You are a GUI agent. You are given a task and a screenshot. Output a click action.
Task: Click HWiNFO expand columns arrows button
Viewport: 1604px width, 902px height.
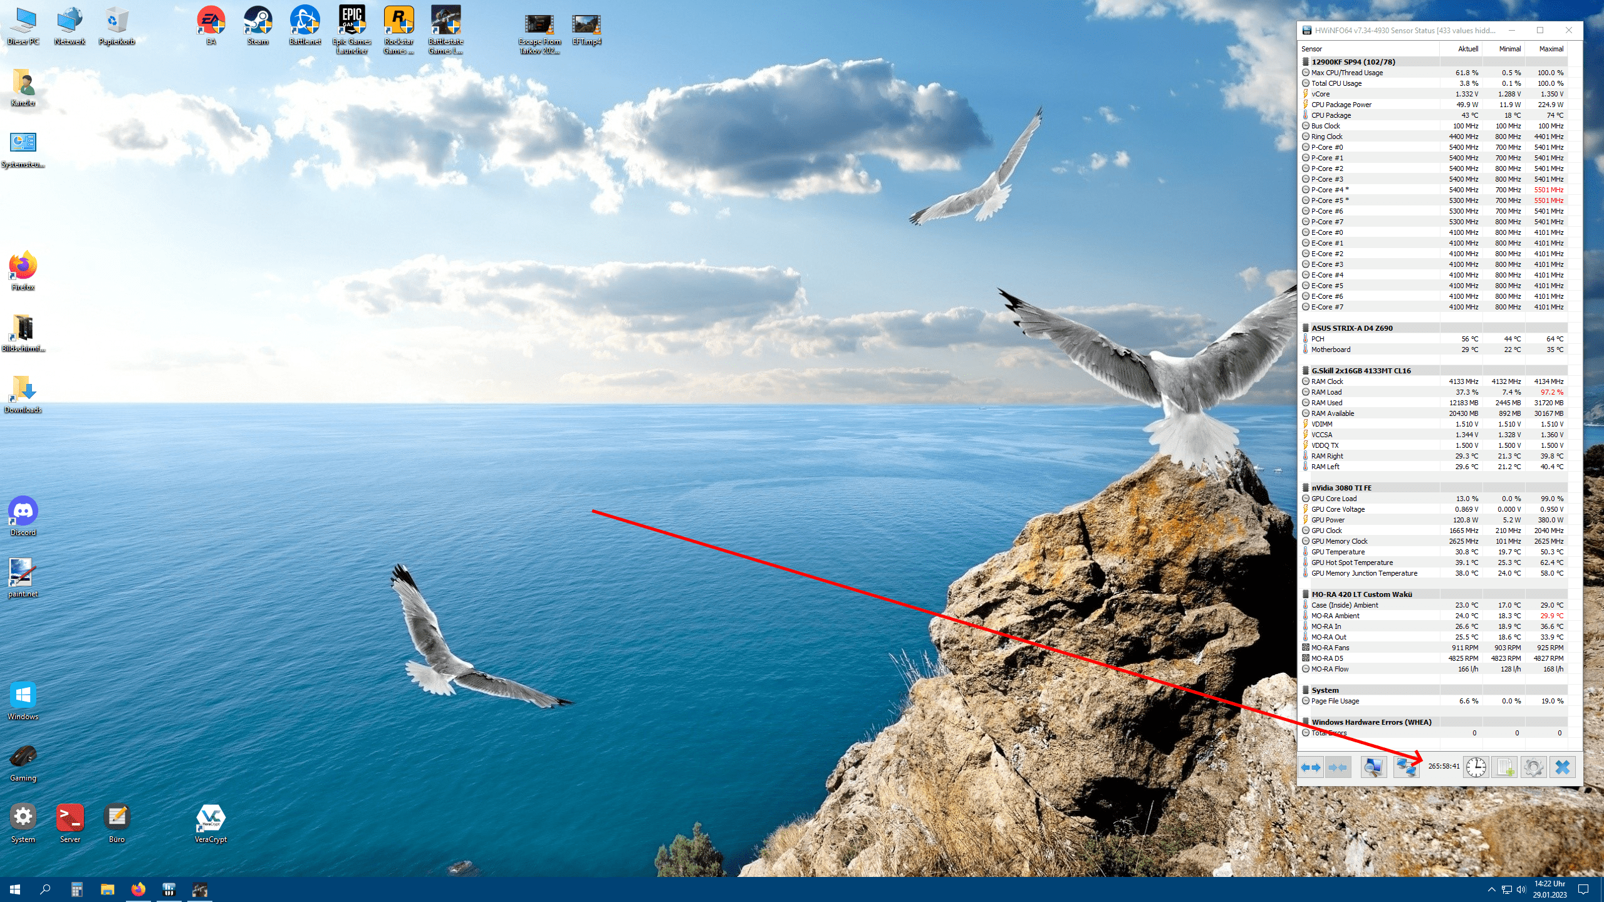pyautogui.click(x=1311, y=767)
